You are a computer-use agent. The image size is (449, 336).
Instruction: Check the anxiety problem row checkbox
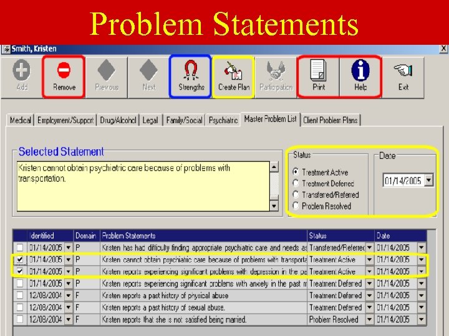pos(20,284)
